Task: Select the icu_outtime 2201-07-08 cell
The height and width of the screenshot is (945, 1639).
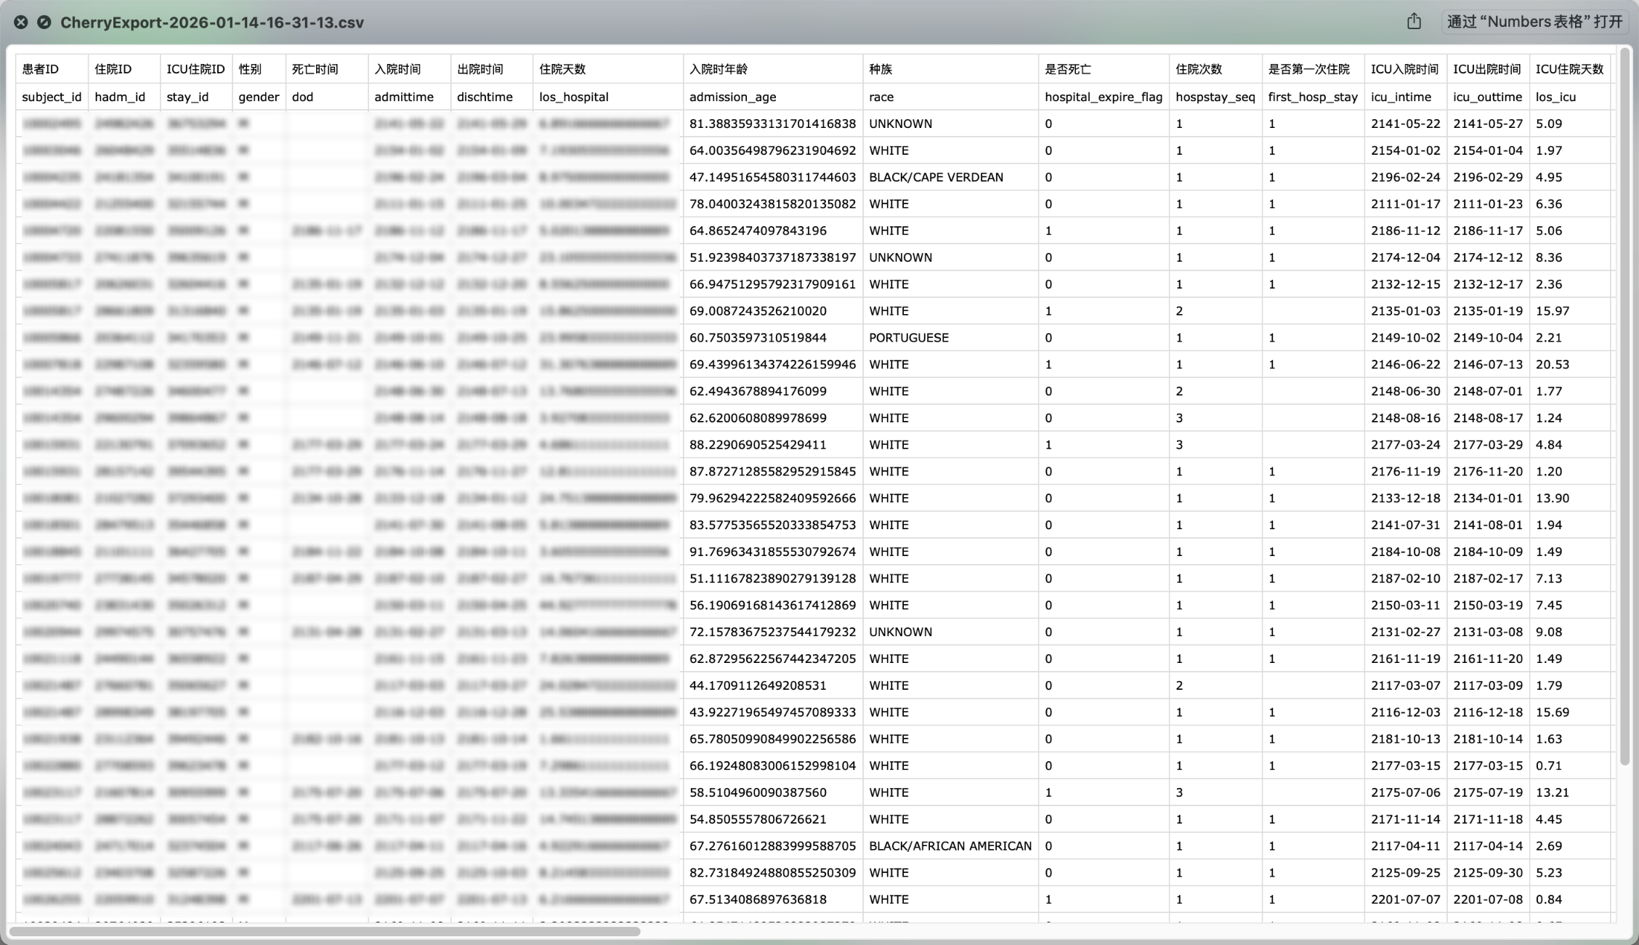Action: click(1487, 899)
